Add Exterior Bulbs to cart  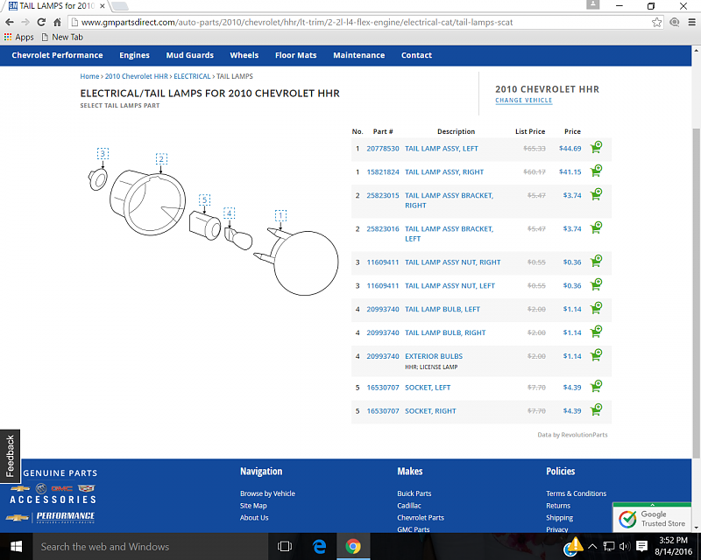click(x=596, y=355)
